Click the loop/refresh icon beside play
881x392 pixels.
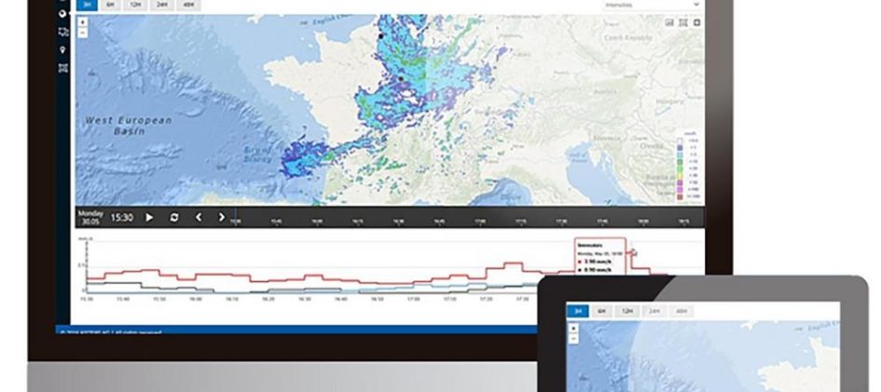[173, 217]
